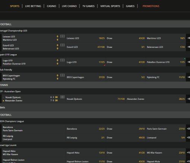The width and height of the screenshot is (190, 163).
Task: Show more markets for Leixoes U23 match
Action: coord(188,38)
